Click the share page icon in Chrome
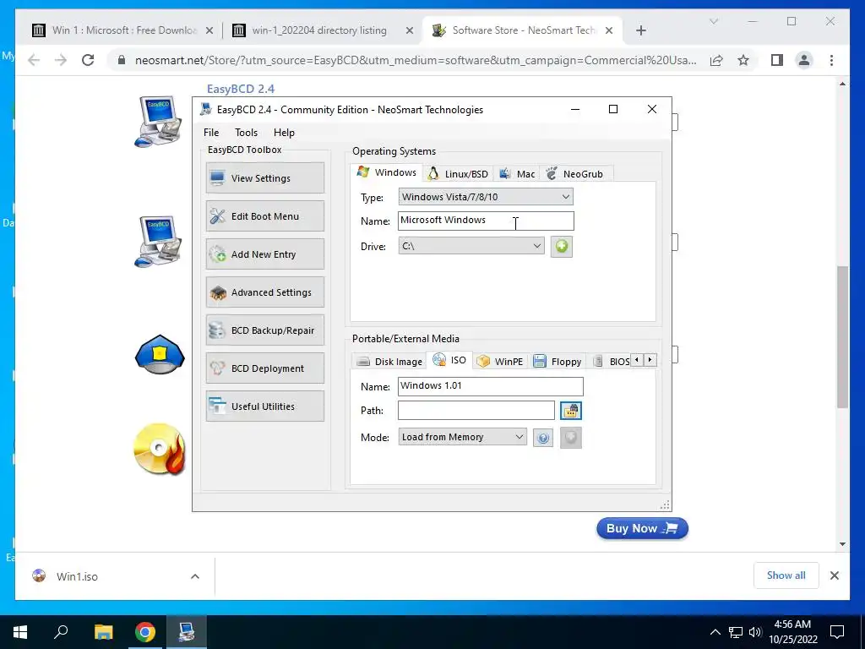Image resolution: width=865 pixels, height=649 pixels. (716, 60)
